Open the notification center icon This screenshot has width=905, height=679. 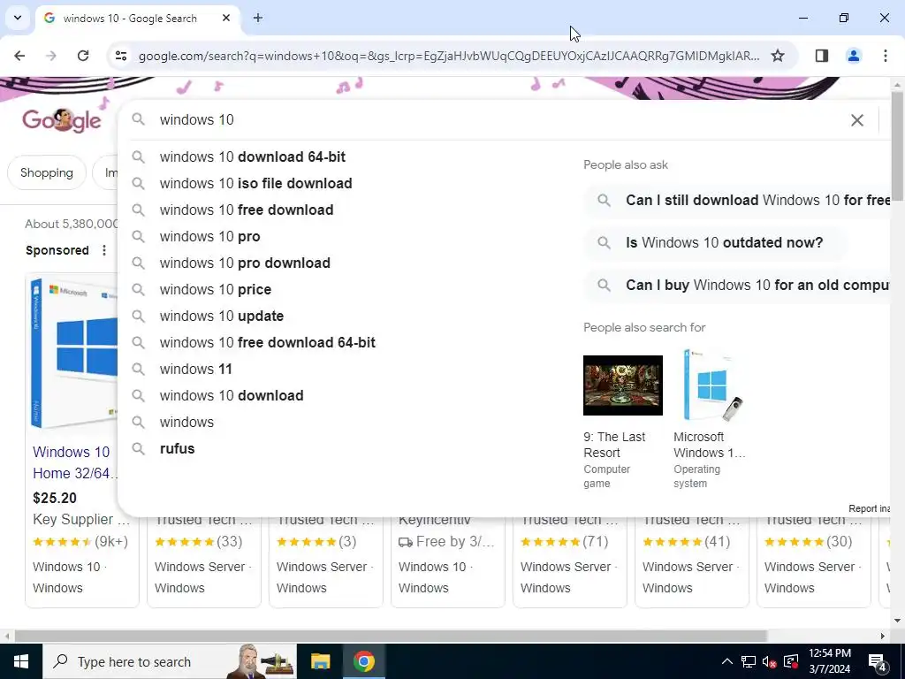click(878, 661)
